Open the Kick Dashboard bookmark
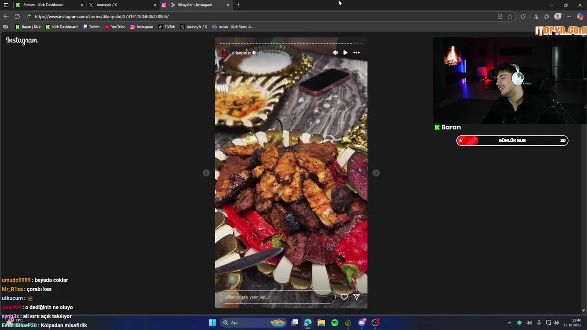 pos(61,27)
